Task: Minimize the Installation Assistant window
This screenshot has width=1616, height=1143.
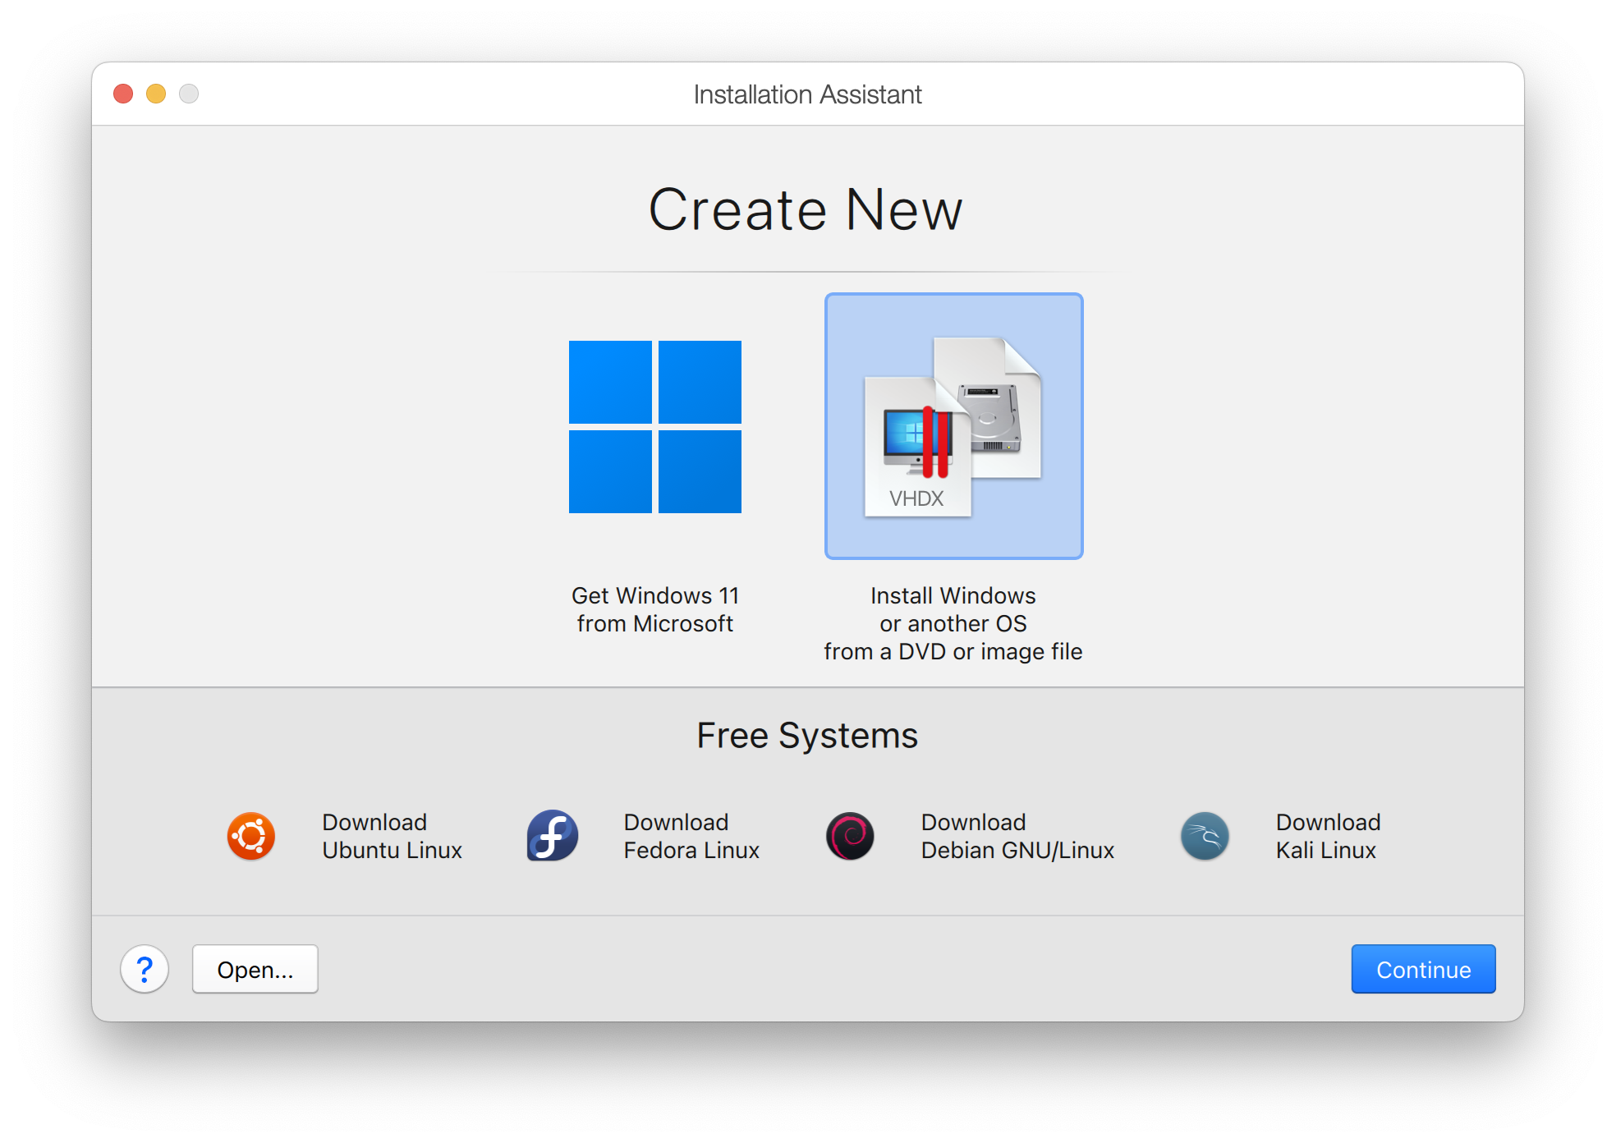Action: (156, 94)
